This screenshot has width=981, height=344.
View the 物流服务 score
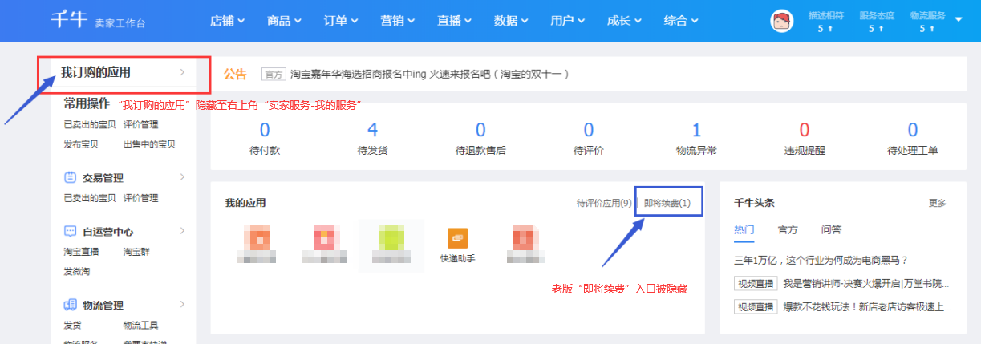tap(927, 22)
